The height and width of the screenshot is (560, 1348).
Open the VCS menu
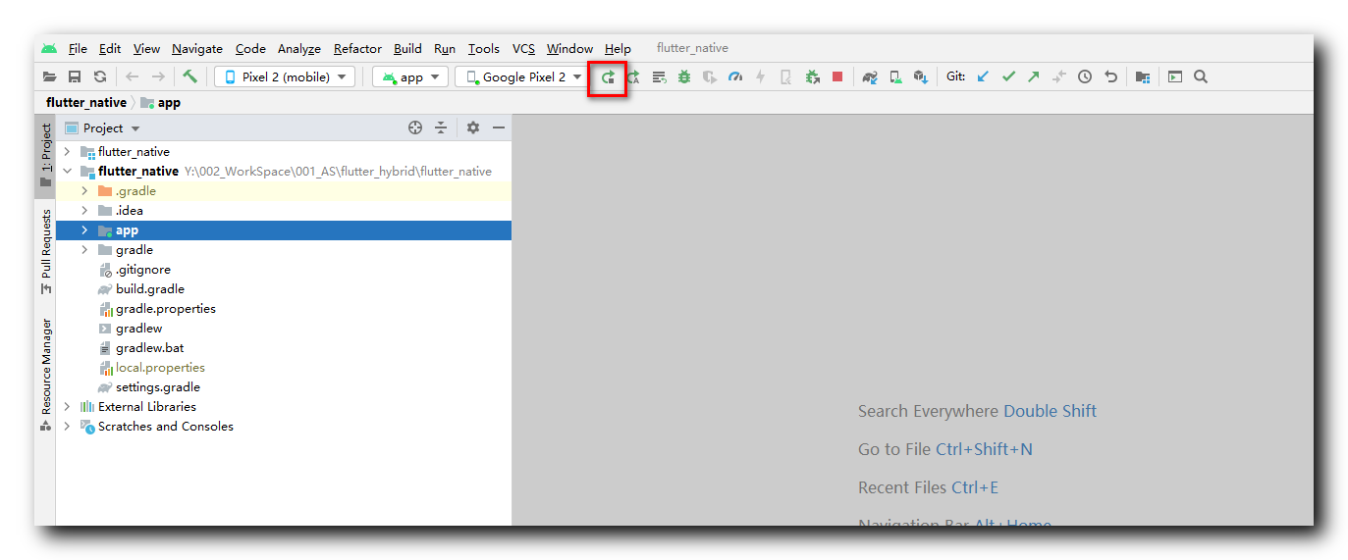(x=523, y=48)
